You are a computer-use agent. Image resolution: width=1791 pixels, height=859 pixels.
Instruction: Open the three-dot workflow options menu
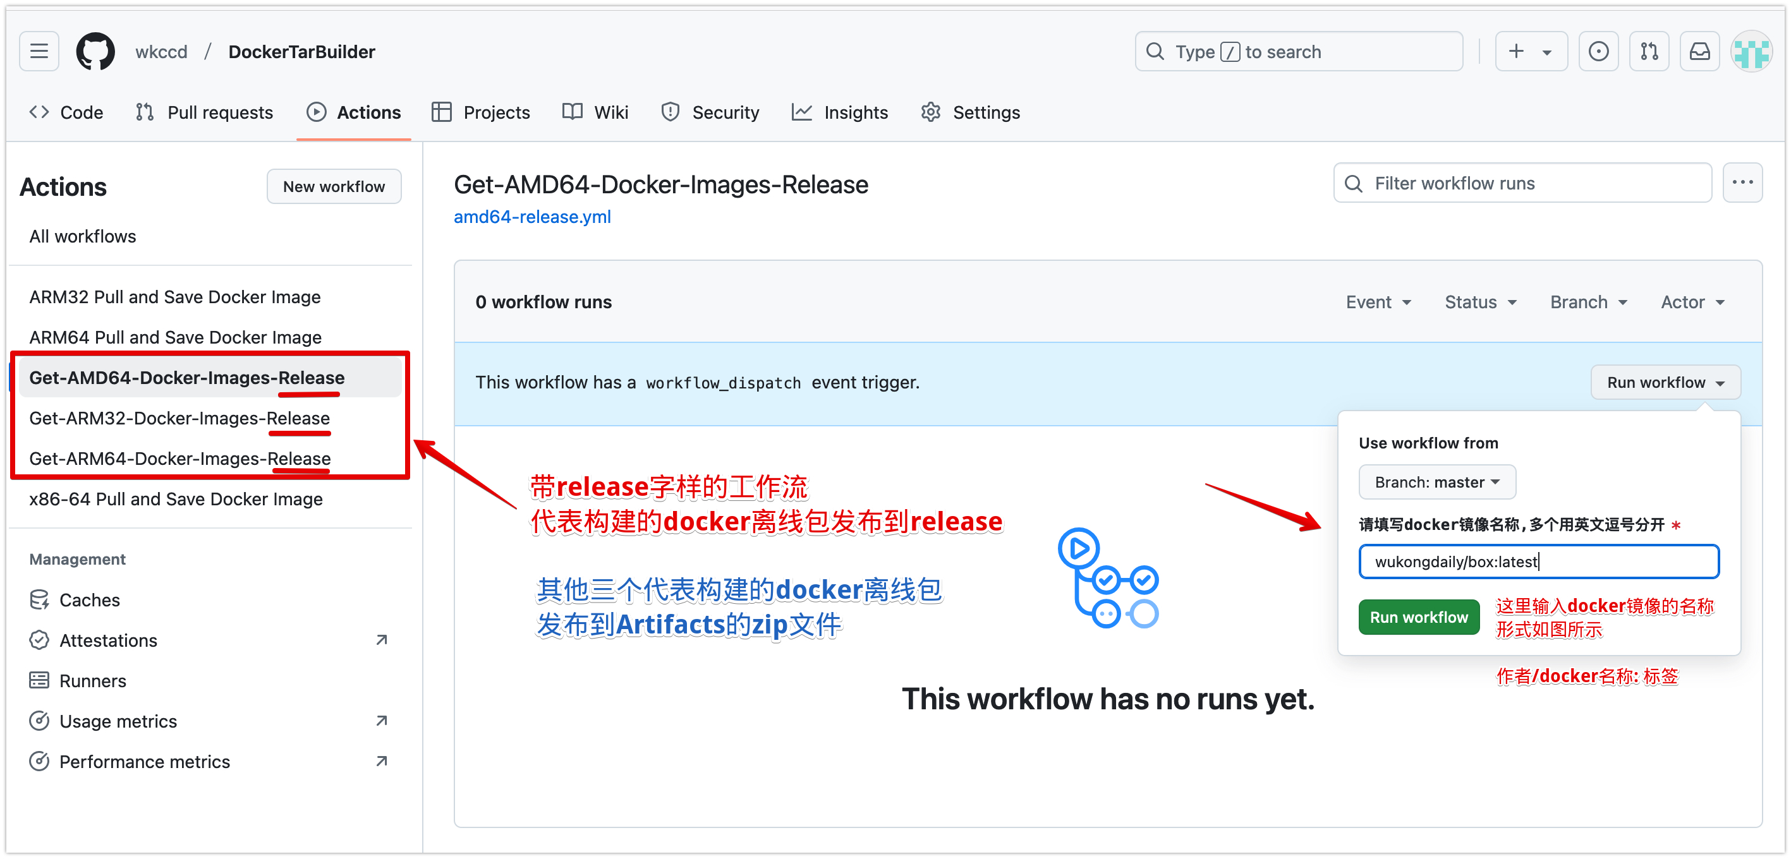pyautogui.click(x=1742, y=183)
